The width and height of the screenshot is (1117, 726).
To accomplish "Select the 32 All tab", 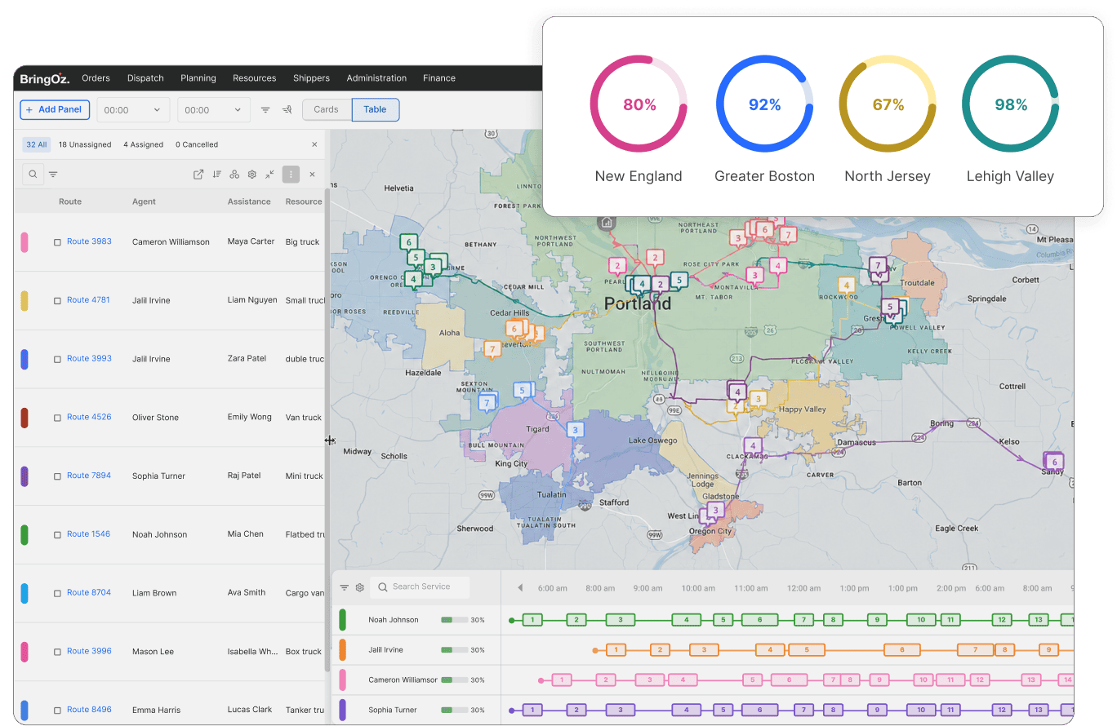I will [x=37, y=144].
